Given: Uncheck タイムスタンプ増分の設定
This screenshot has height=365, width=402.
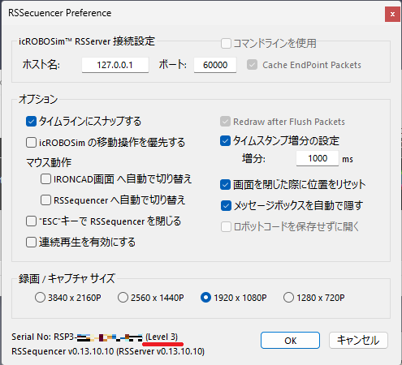Looking at the screenshot, I should (225, 141).
